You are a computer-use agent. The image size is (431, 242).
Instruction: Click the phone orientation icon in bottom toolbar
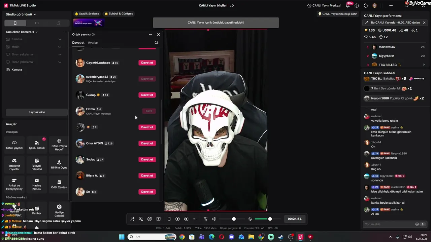[x=169, y=219]
